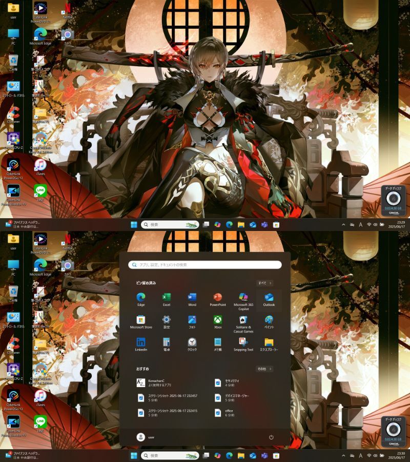Expand すべて (All apps) list
Screen dimensions: 410x462
coord(264,283)
